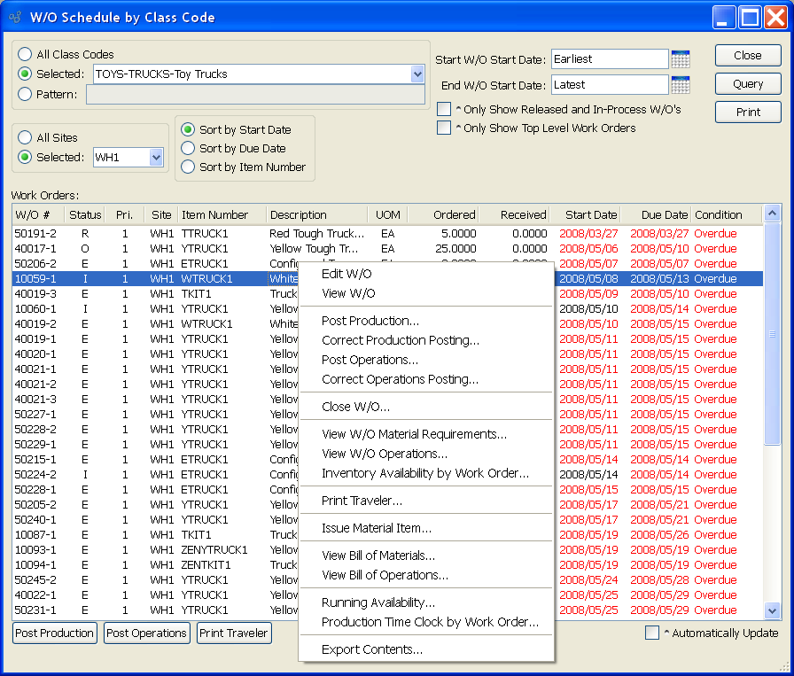This screenshot has width=794, height=676.
Task: Toggle Automatically Update checkbox
Action: pyautogui.click(x=652, y=633)
